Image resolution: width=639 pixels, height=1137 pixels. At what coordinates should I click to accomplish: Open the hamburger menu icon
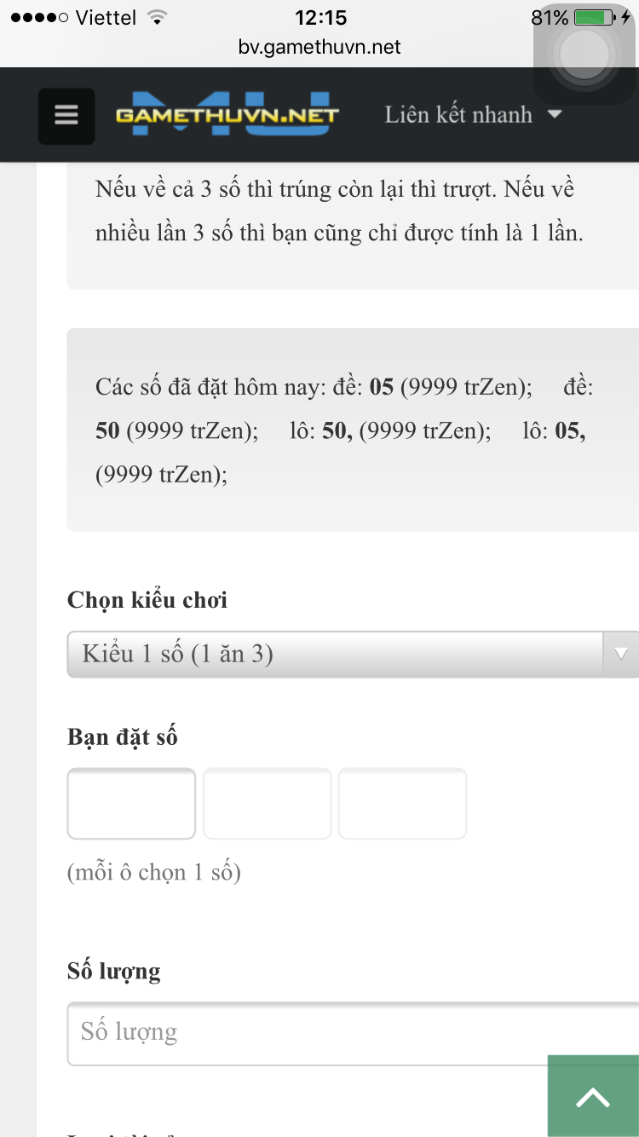click(66, 115)
